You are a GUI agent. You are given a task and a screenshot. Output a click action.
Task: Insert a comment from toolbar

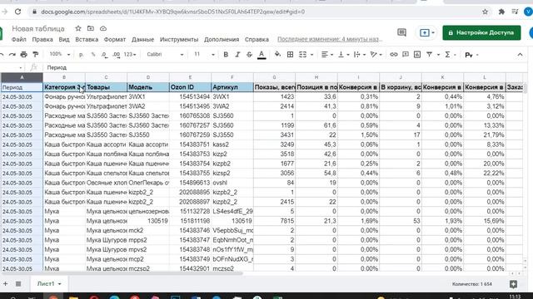(x=406, y=54)
